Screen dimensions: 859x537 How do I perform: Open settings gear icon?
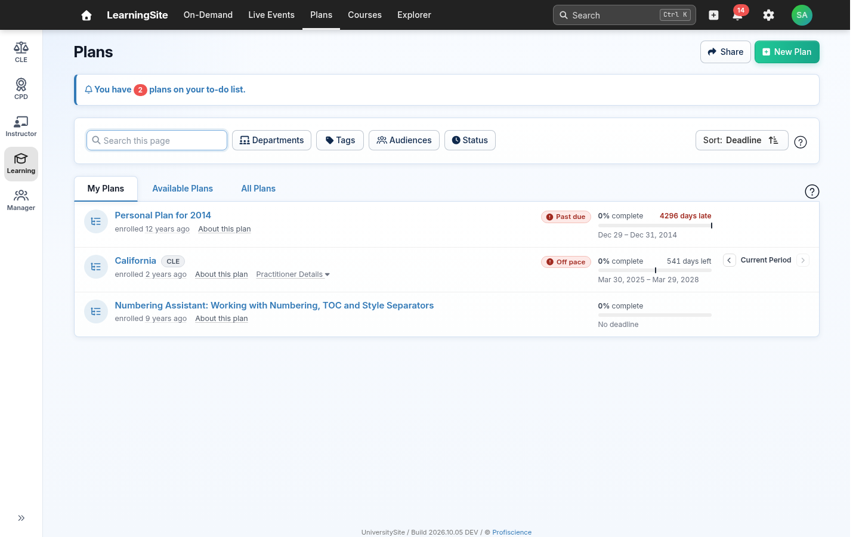click(x=768, y=15)
